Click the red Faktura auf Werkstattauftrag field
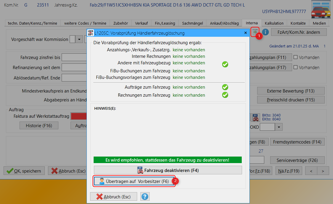The height and width of the screenshot is (204, 333). (x=79, y=116)
